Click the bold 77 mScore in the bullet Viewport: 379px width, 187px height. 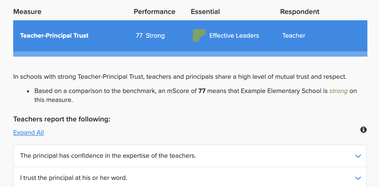(202, 91)
